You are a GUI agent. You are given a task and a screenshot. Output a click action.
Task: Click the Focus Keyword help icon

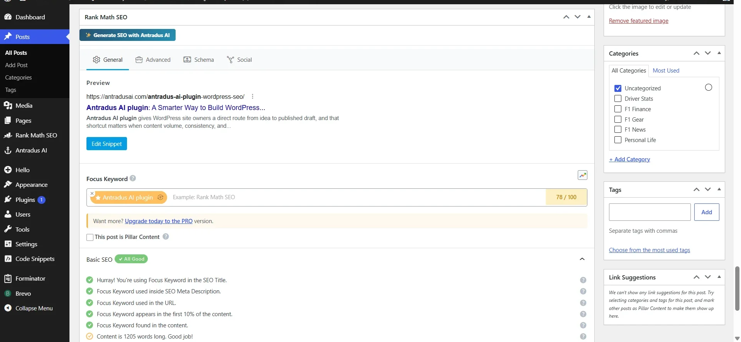click(133, 178)
